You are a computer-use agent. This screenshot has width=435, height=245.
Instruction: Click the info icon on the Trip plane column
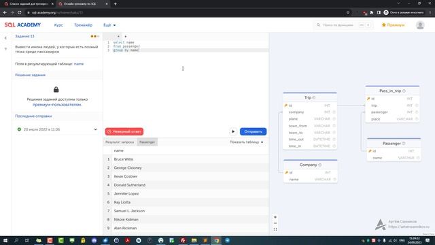(334, 119)
